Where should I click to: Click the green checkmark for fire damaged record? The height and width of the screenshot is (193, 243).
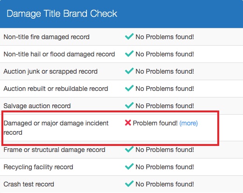pos(129,36)
